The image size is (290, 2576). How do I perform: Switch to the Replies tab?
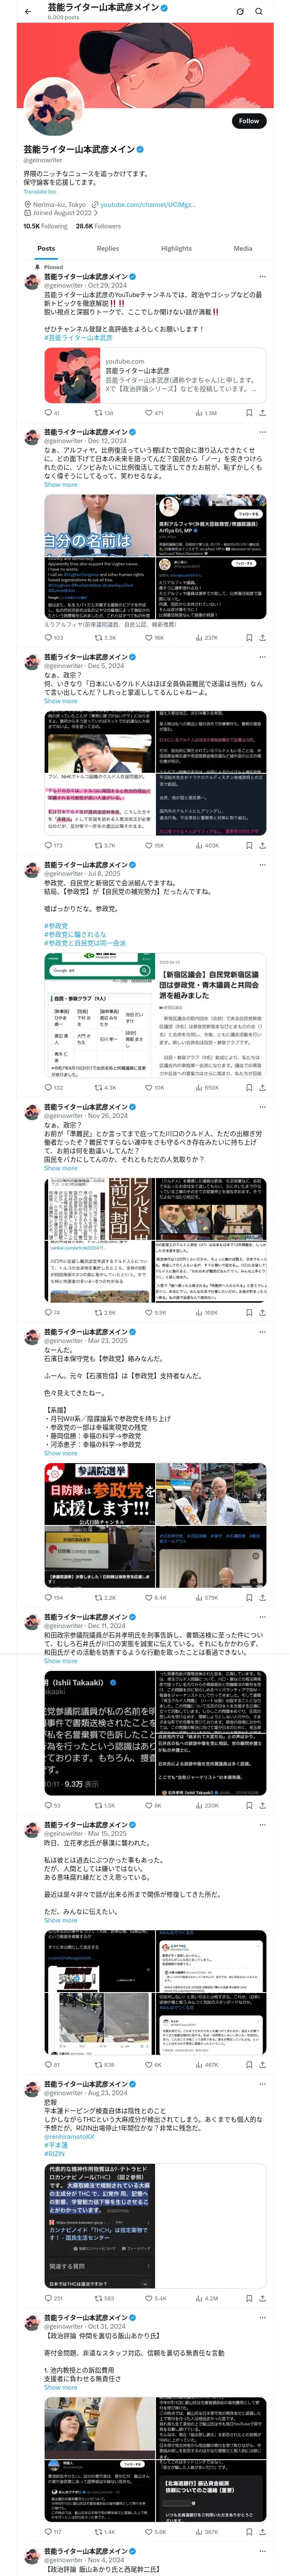[108, 248]
